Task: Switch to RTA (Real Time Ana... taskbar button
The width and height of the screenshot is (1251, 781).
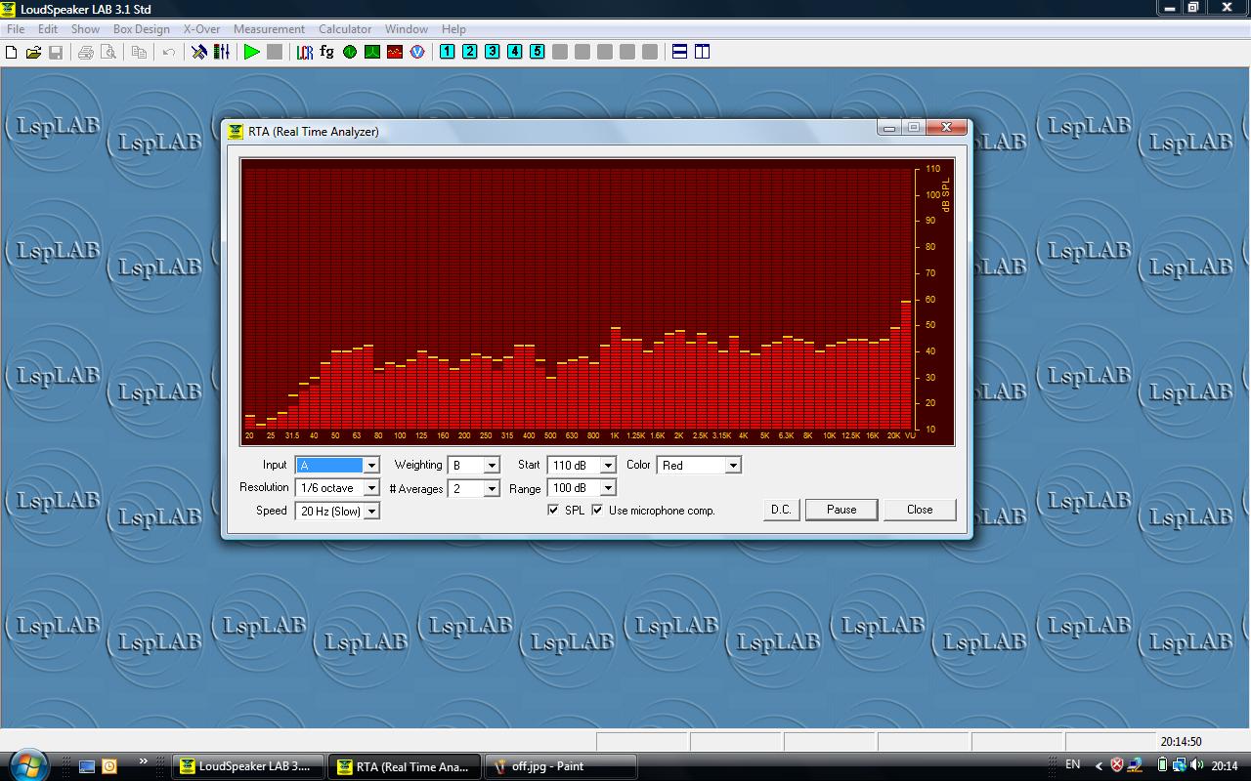Action: coord(404,766)
